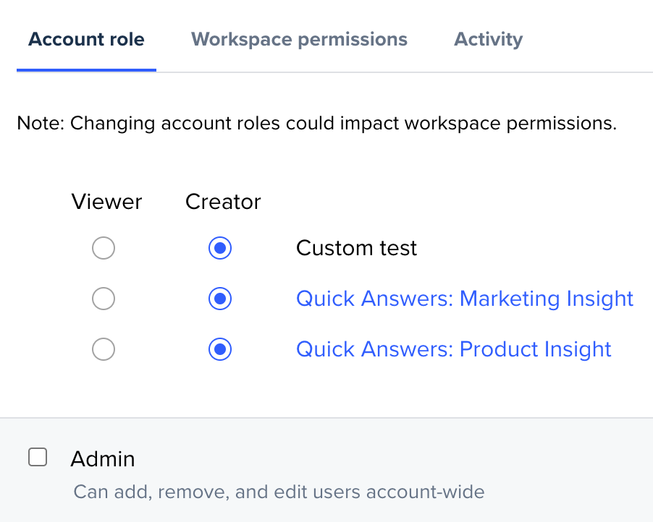Choose Creator for Quick Answers: Product Insight

(220, 349)
